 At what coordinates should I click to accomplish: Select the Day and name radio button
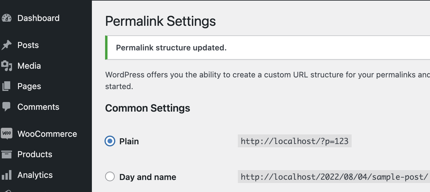[110, 177]
